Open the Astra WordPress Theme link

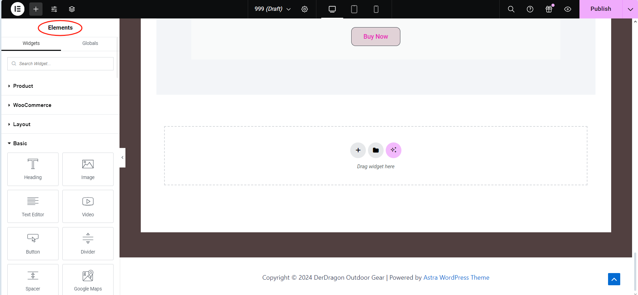[456, 278]
